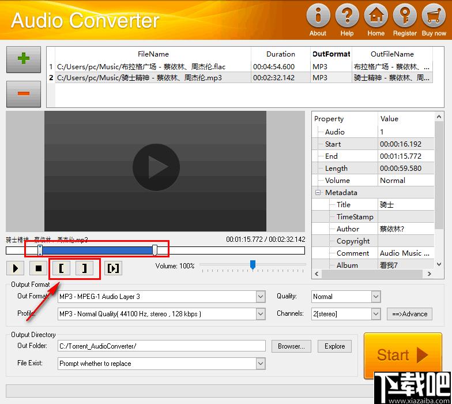The image size is (452, 404).
Task: Open the File Exist dropdown
Action: 261,364
